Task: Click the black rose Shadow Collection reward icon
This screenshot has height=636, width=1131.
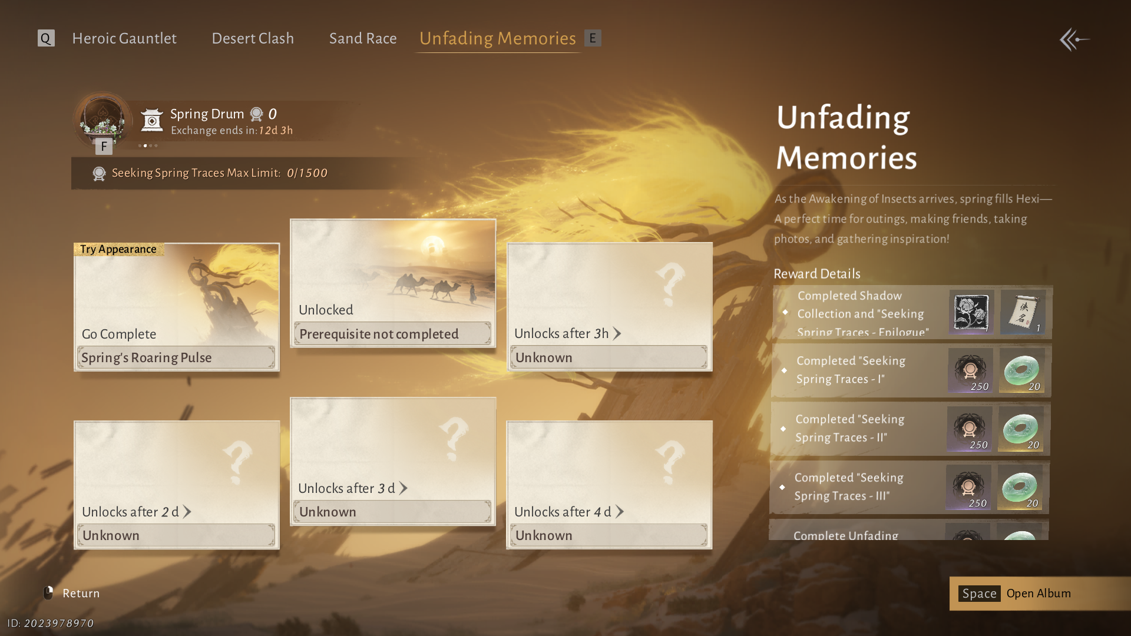Action: point(971,312)
